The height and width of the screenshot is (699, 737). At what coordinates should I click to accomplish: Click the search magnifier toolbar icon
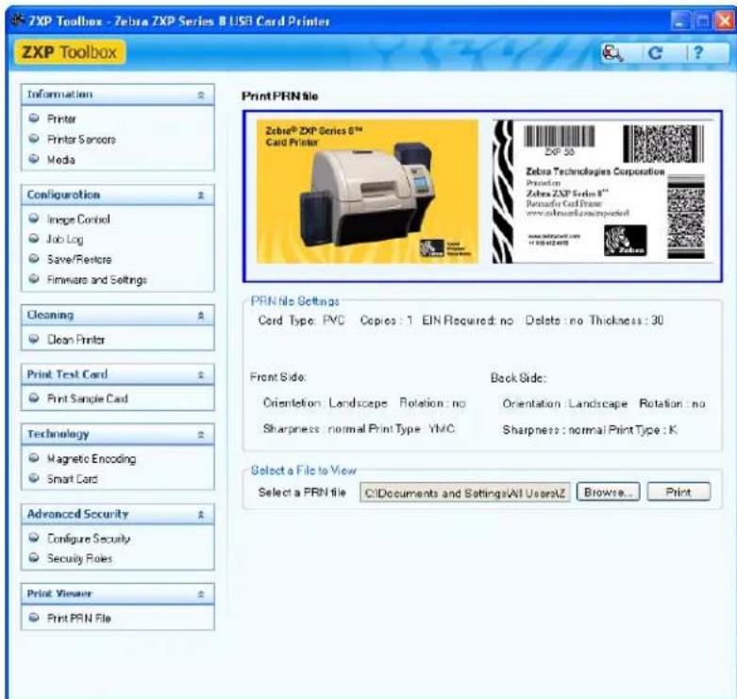click(x=612, y=53)
